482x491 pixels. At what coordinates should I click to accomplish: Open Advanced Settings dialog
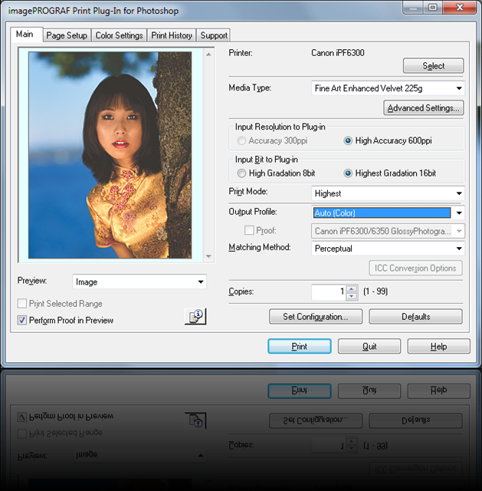(424, 108)
